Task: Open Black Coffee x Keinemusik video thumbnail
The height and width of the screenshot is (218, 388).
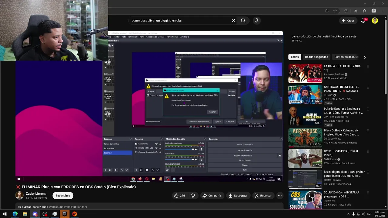Action: click(305, 137)
